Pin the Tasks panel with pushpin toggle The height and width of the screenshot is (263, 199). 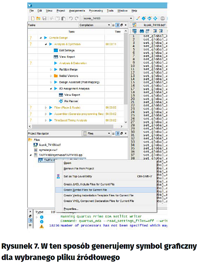pos(118,25)
